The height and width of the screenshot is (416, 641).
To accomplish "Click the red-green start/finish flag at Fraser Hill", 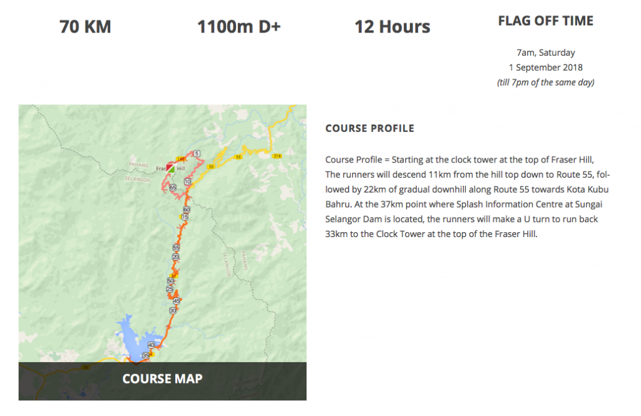I will tap(170, 168).
